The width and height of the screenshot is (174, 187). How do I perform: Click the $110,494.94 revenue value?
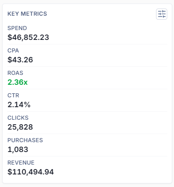point(31,172)
